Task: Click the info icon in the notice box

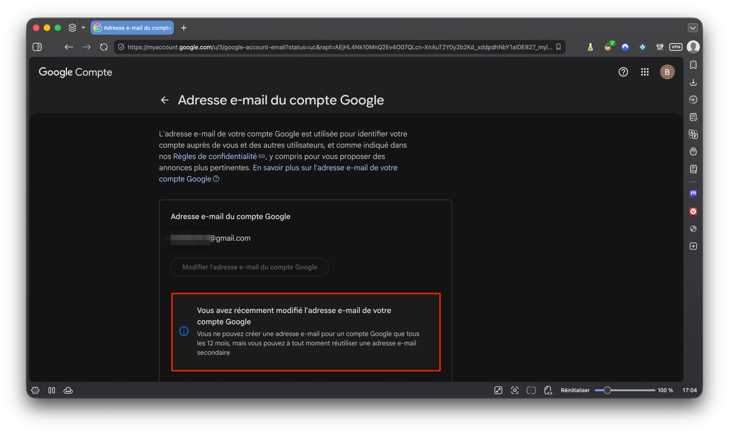Action: [184, 331]
